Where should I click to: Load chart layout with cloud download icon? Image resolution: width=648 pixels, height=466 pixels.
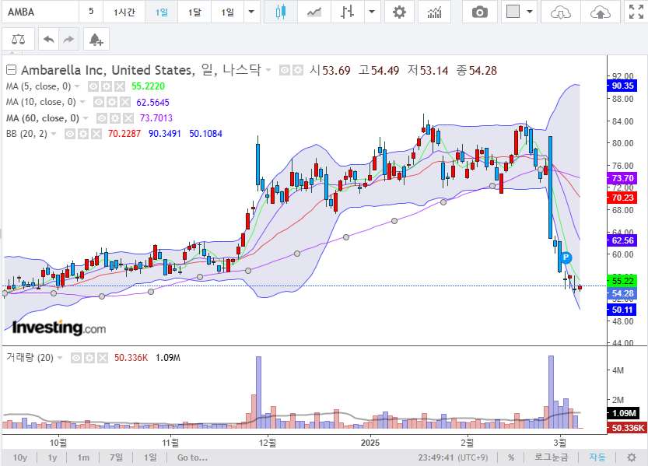[561, 12]
